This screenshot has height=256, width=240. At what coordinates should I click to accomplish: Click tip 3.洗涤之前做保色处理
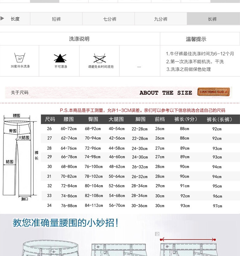188,69
